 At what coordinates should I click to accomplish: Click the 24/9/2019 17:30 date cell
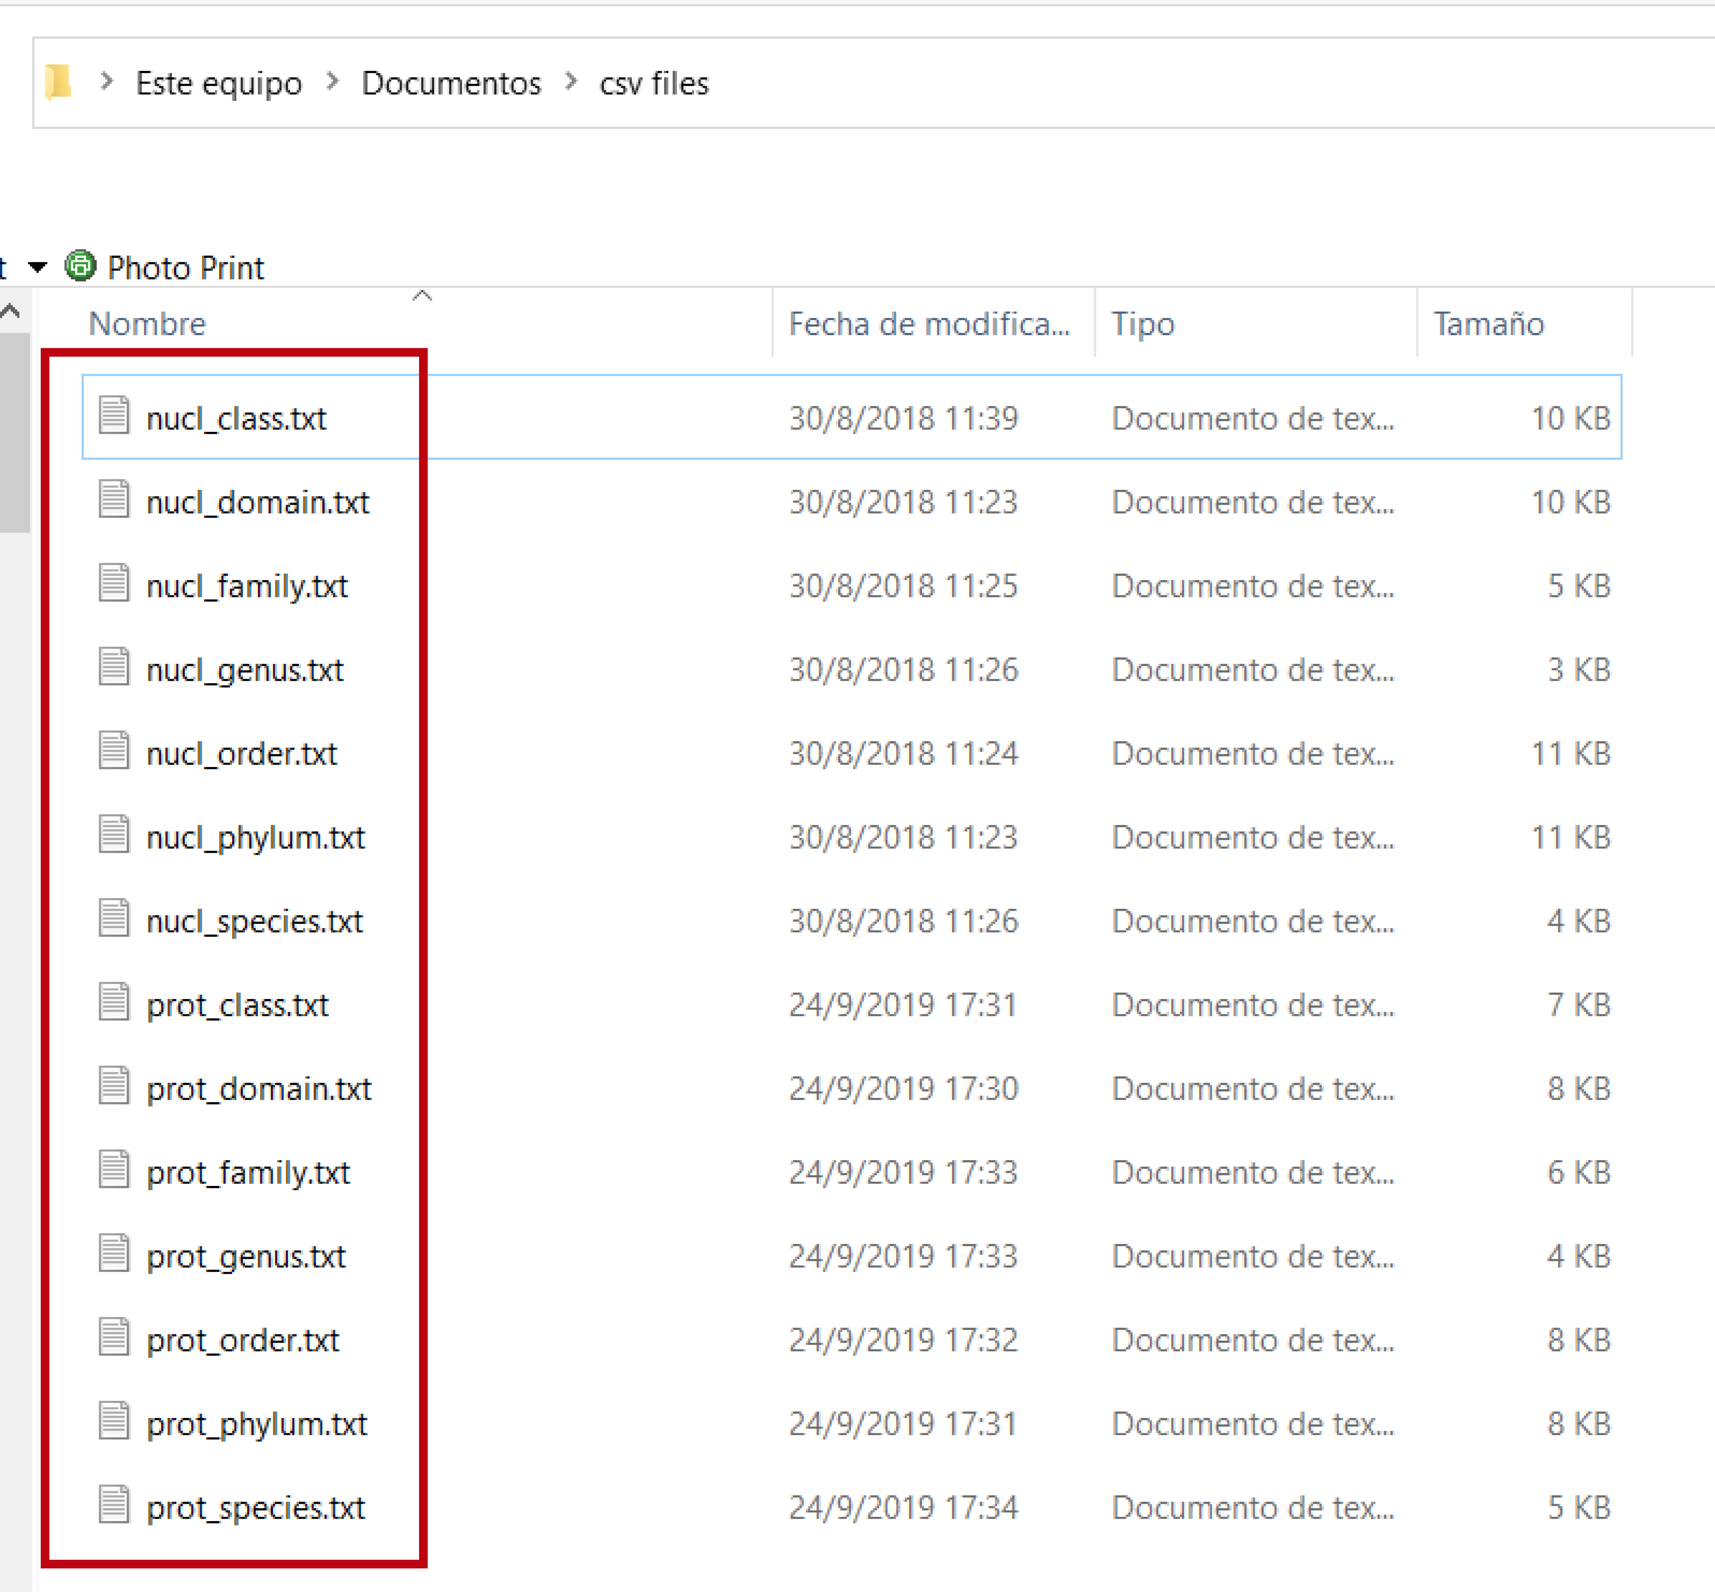coord(904,1089)
